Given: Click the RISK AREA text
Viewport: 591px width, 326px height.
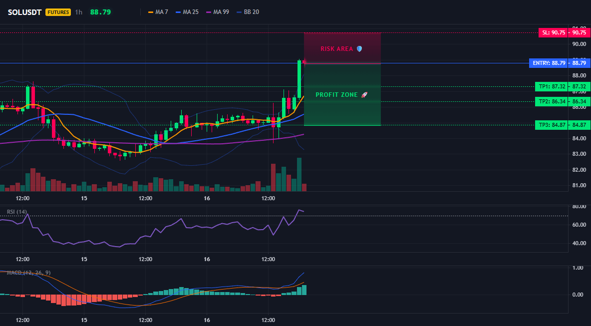Looking at the screenshot, I should coord(336,49).
